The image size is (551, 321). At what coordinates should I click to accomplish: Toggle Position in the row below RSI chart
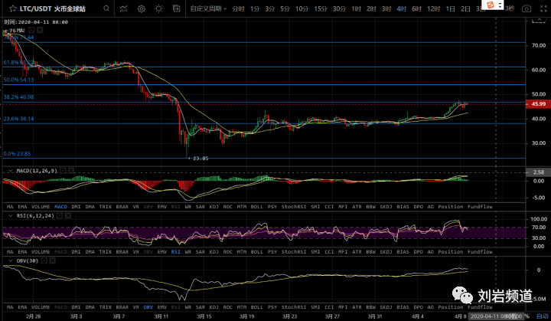[x=450, y=251]
